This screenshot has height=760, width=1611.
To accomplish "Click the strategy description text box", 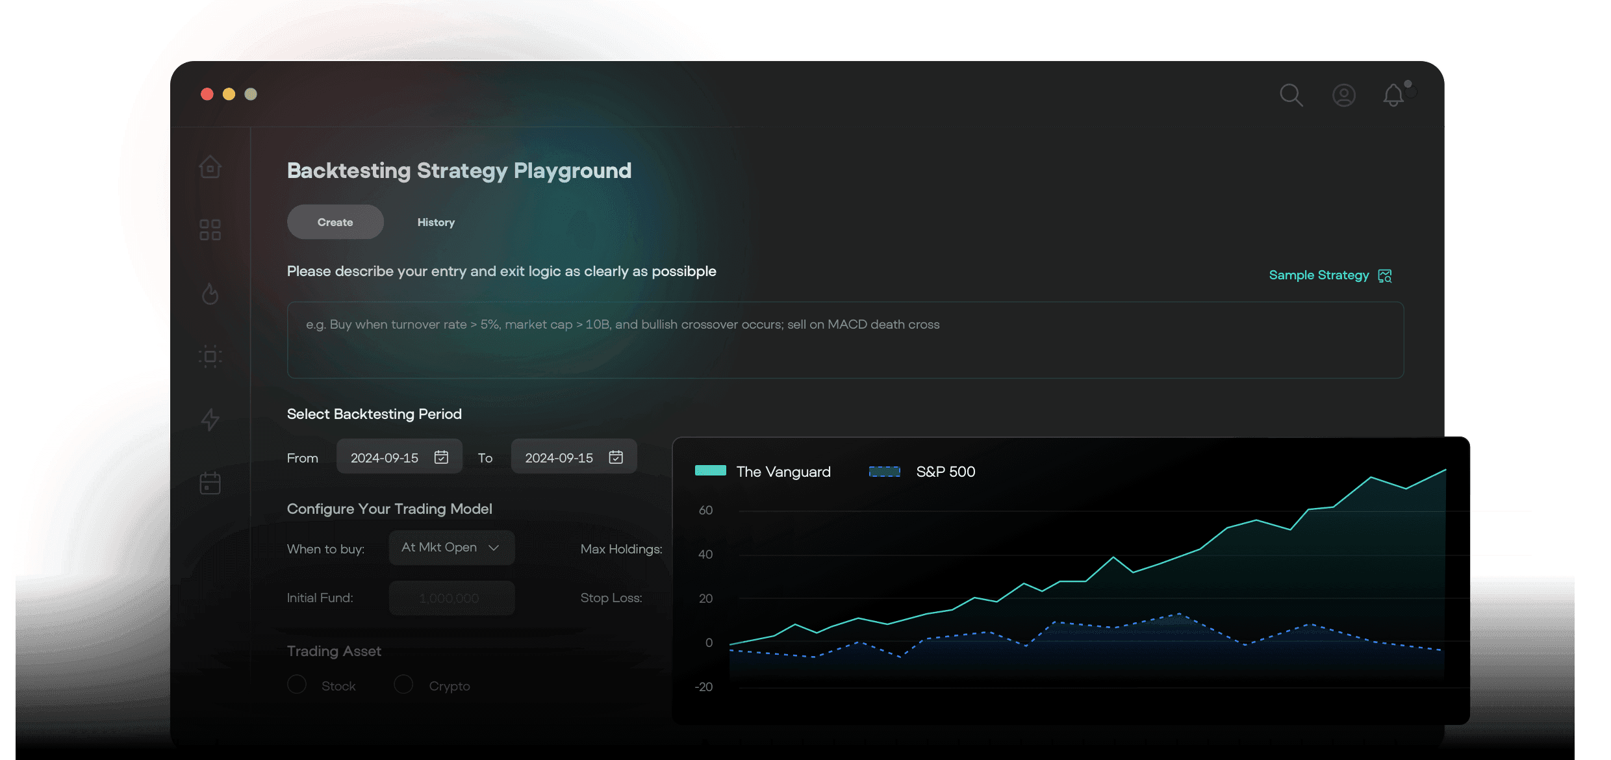I will pos(844,340).
